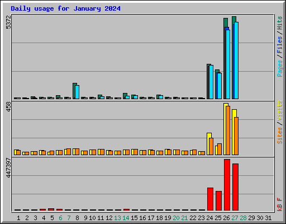Select the day 27 red KB bar
The image size is (286, 224).
pyautogui.click(x=235, y=187)
